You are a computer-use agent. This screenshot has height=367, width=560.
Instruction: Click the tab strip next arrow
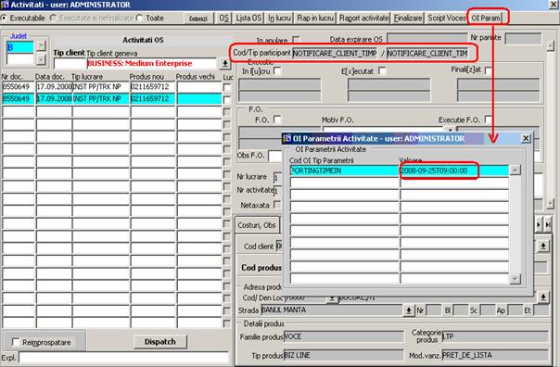tap(539, 225)
